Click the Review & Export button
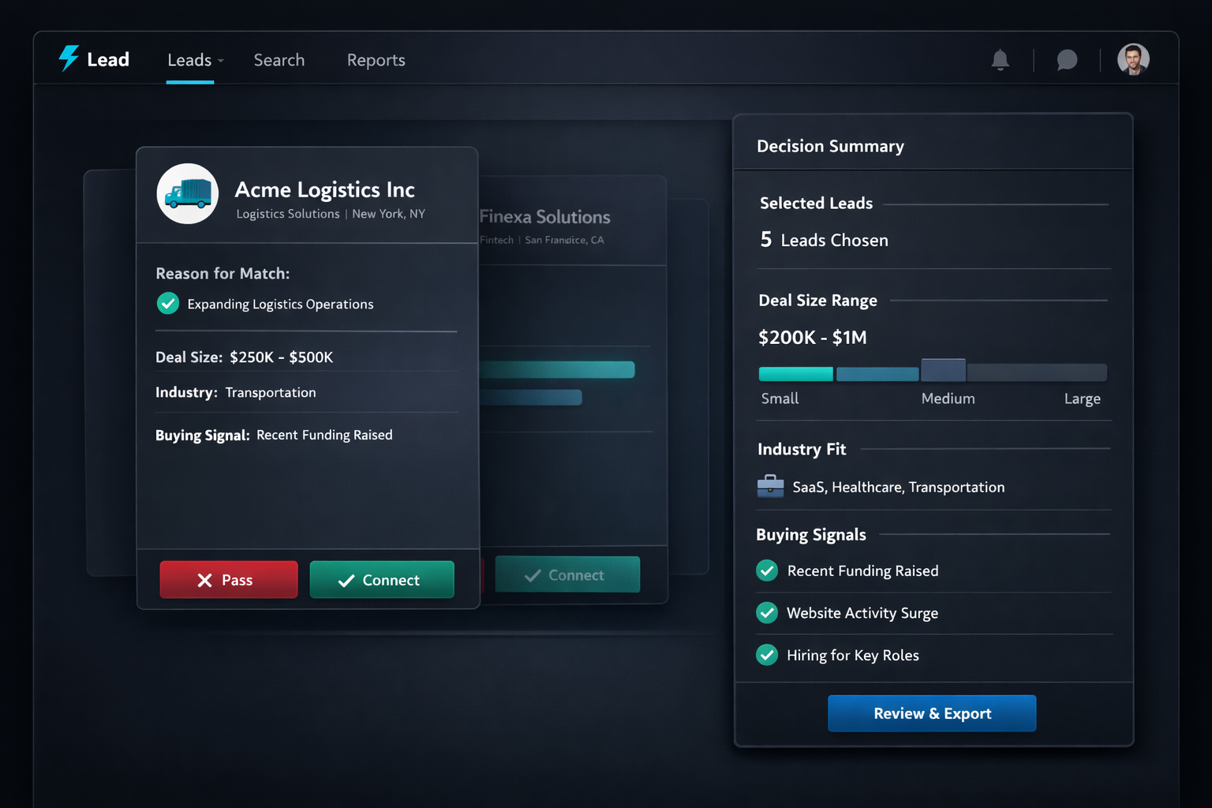This screenshot has height=808, width=1212. coord(932,713)
